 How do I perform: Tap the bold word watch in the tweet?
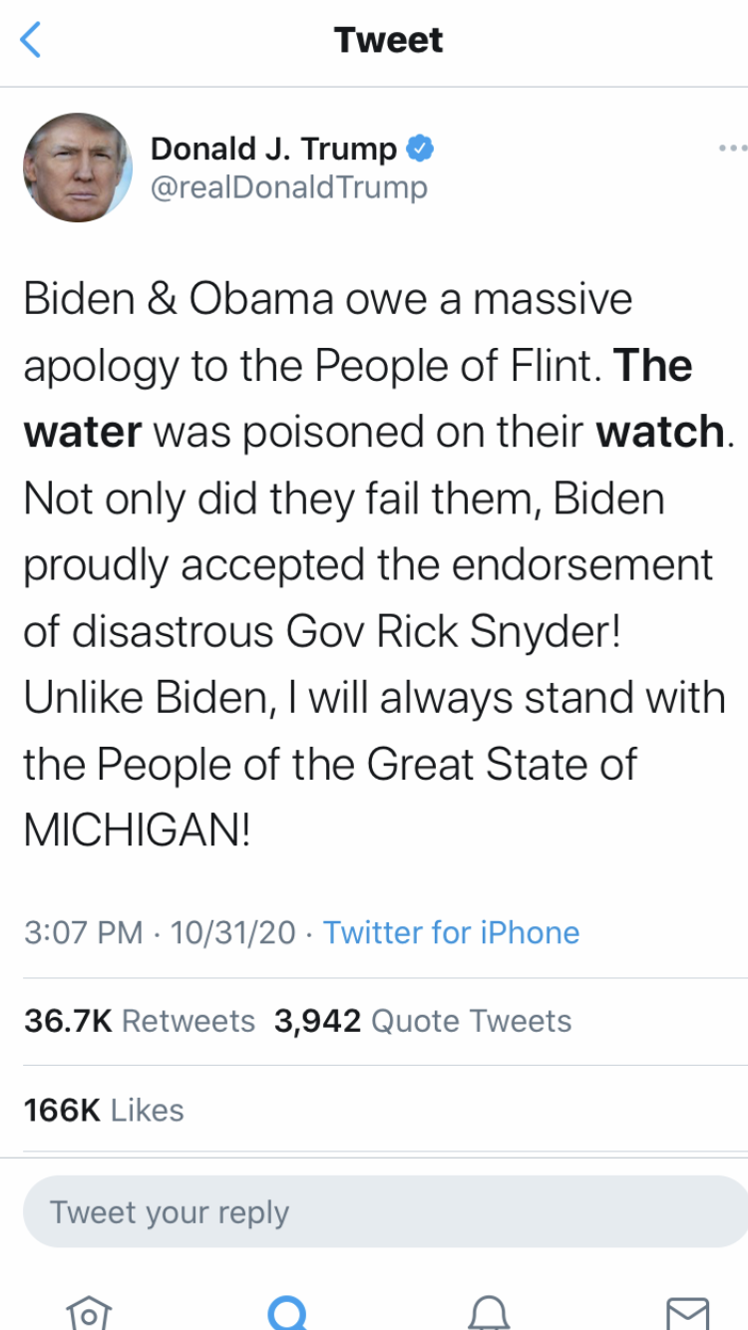(x=658, y=432)
